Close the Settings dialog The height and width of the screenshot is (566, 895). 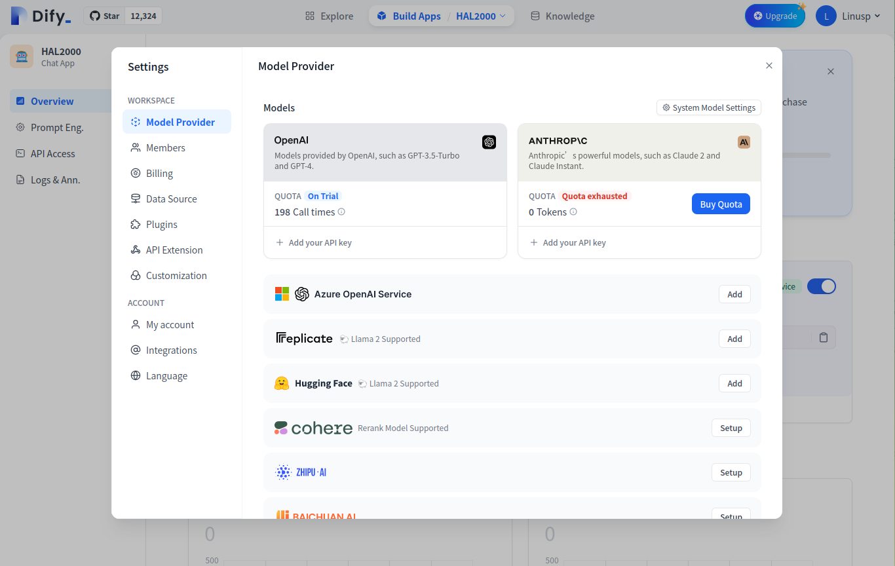(769, 66)
